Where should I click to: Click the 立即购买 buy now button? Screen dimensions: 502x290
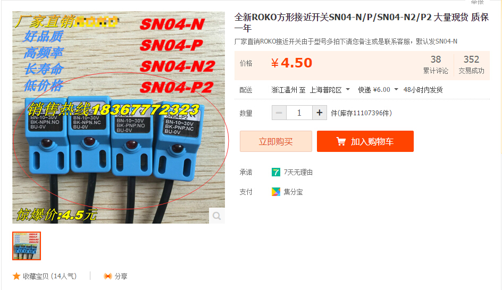pyautogui.click(x=275, y=141)
